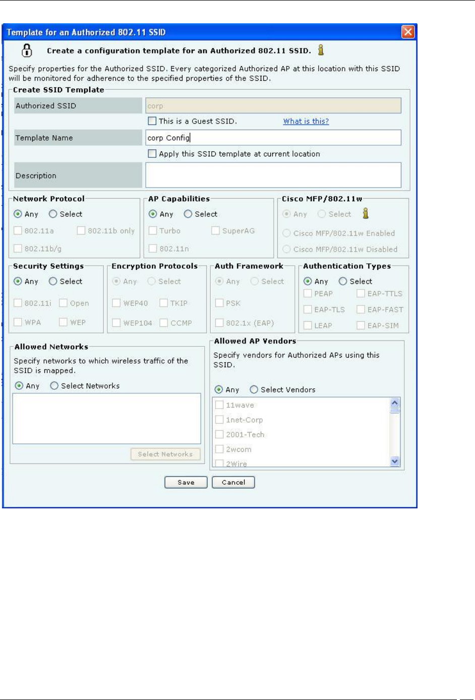This screenshot has height=700, width=475.
Task: Click the Template Name input field
Action: point(273,138)
